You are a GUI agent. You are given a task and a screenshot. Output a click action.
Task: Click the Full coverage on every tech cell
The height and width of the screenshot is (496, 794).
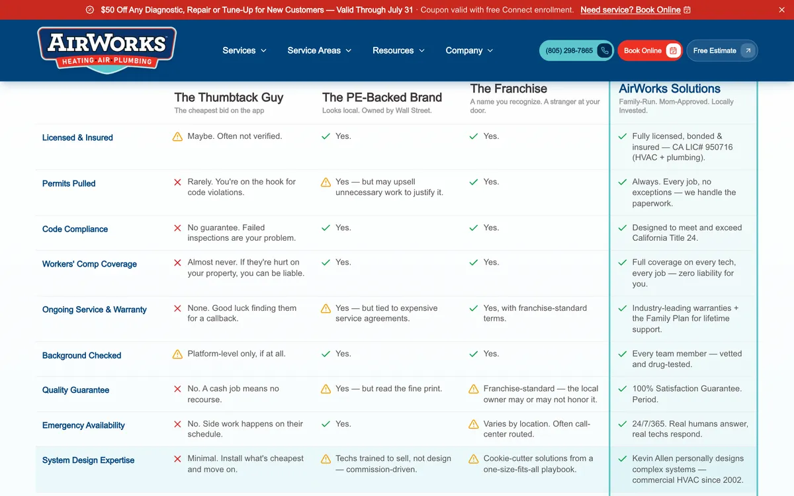pos(684,273)
